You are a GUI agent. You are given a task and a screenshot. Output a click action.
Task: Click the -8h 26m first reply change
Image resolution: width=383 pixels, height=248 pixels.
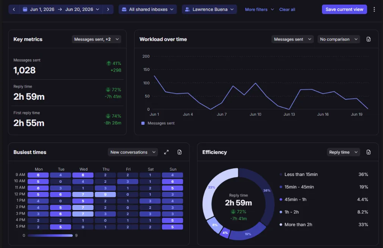113,123
